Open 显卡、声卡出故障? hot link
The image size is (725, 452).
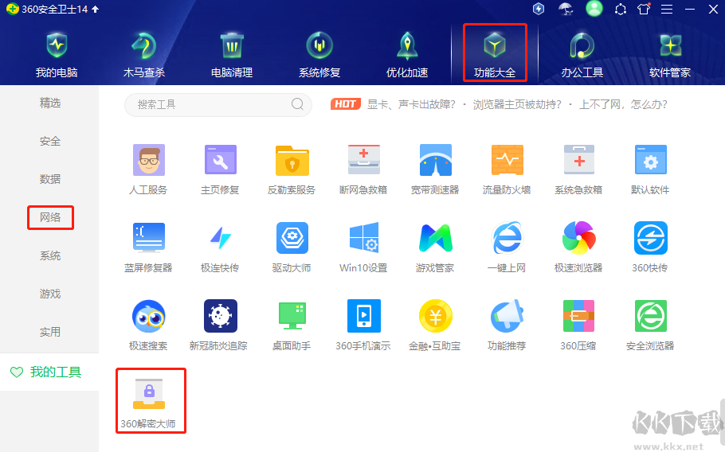pyautogui.click(x=411, y=104)
